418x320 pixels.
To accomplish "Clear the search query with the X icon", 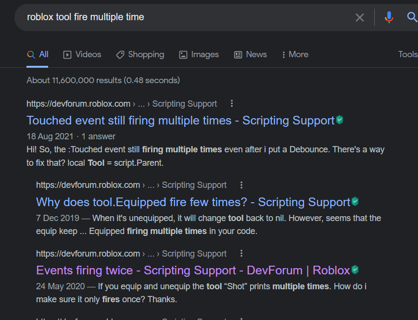I will point(359,17).
